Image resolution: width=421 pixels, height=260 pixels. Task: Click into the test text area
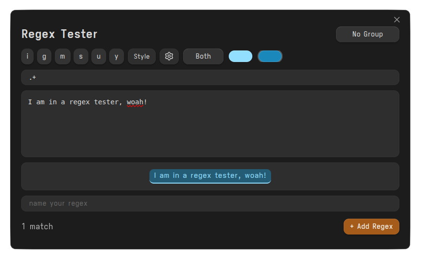(210, 124)
